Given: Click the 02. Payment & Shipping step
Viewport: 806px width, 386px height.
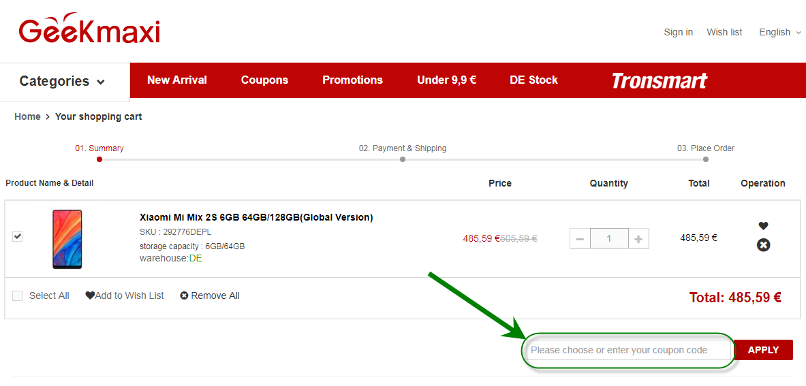Looking at the screenshot, I should (403, 149).
